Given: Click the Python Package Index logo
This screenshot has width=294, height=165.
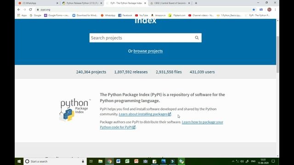Looking at the screenshot, I should (75, 110).
